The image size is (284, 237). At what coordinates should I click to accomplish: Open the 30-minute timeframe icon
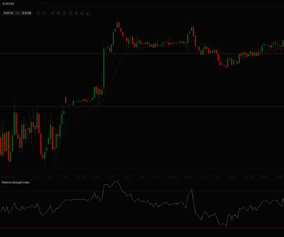pyautogui.click(x=52, y=13)
